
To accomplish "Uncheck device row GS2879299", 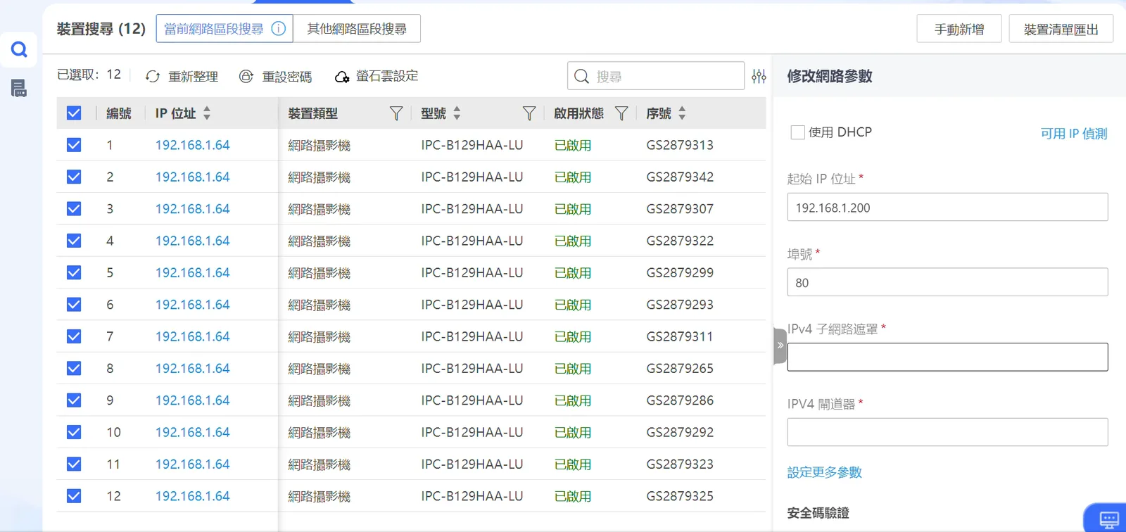I will click(x=74, y=272).
